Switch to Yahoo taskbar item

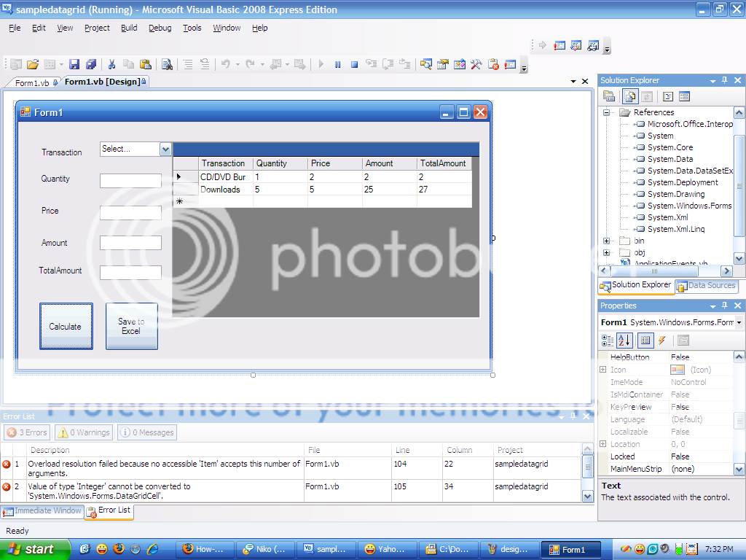tap(387, 549)
